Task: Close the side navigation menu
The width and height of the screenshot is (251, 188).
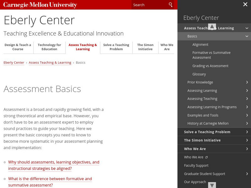Action: [245, 4]
